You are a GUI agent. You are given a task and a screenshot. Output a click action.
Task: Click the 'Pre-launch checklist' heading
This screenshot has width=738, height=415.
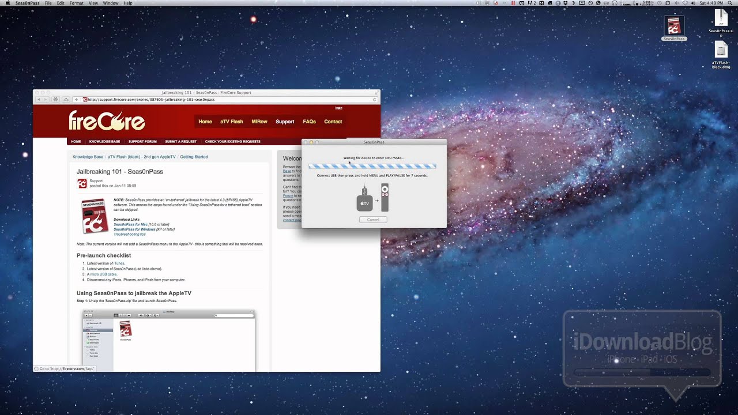104,255
